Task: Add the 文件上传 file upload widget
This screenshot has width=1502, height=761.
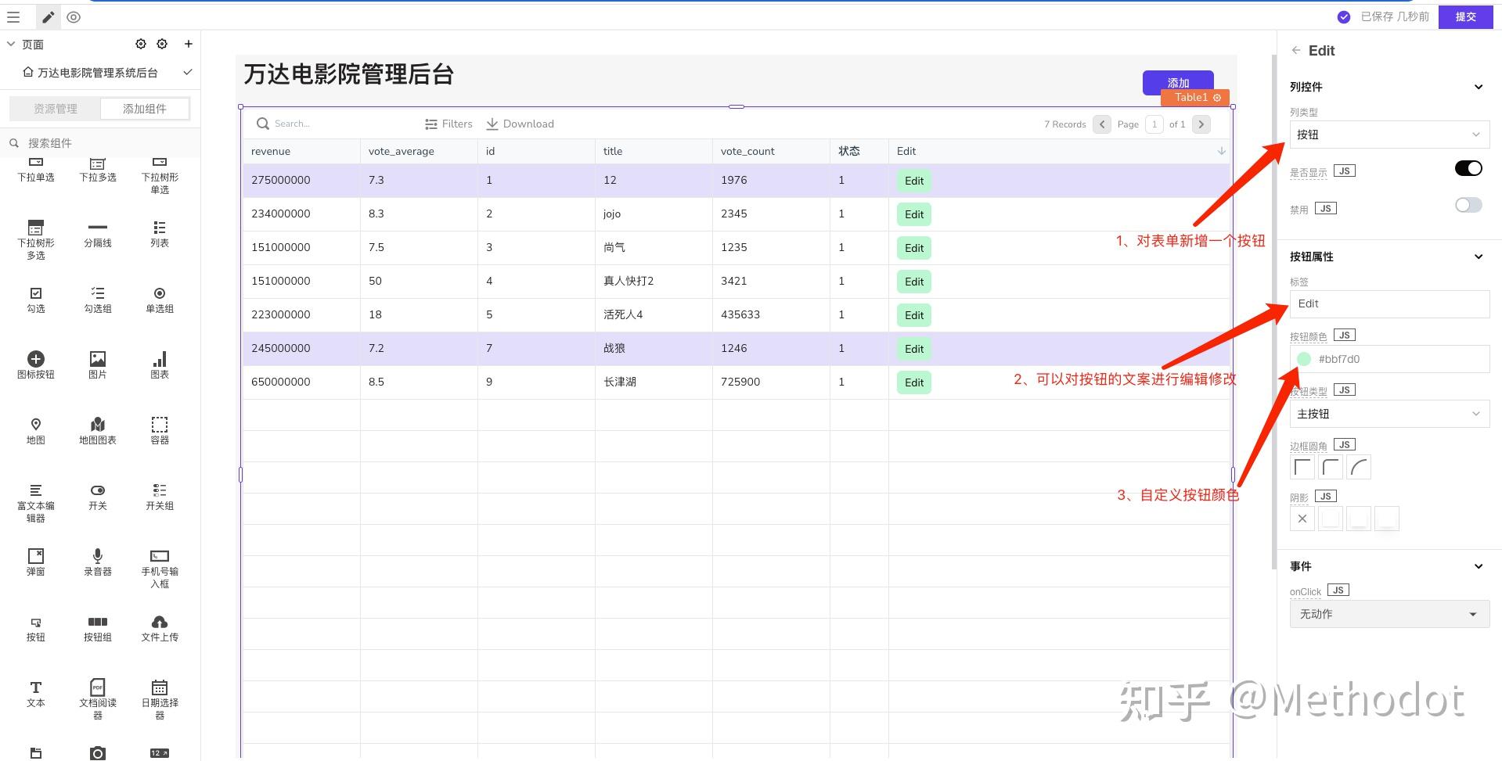Action: [160, 628]
